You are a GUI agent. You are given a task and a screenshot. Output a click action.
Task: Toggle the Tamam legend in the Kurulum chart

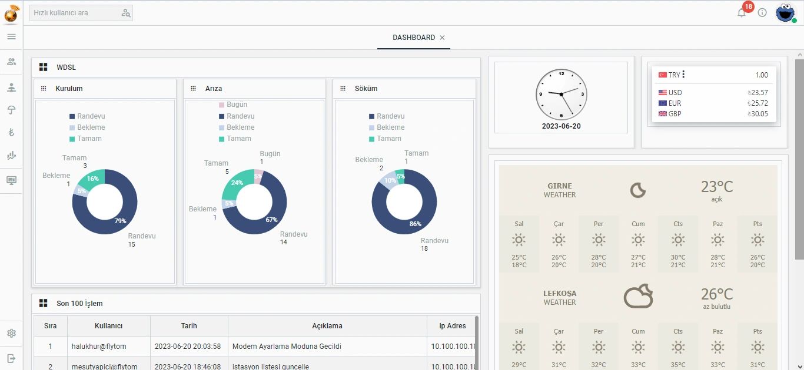point(89,139)
